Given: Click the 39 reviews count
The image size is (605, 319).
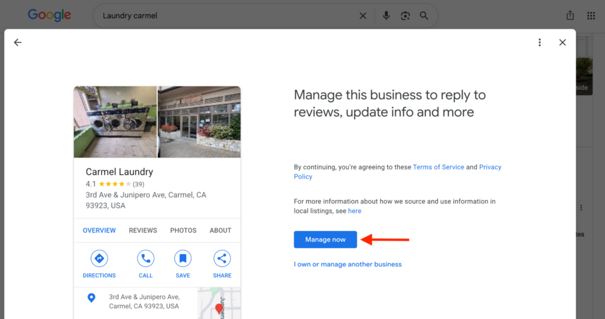Looking at the screenshot, I should [138, 184].
